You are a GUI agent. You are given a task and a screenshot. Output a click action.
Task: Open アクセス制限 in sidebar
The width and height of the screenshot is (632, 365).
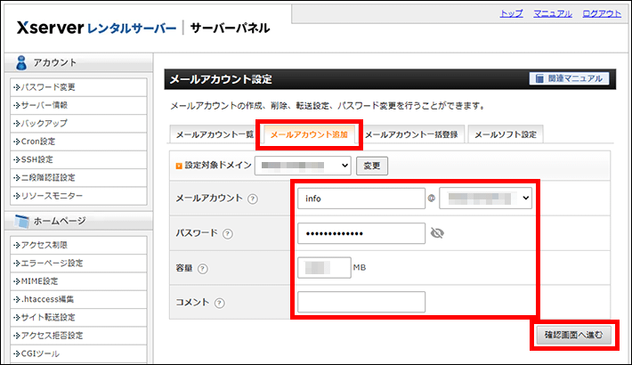point(78,245)
